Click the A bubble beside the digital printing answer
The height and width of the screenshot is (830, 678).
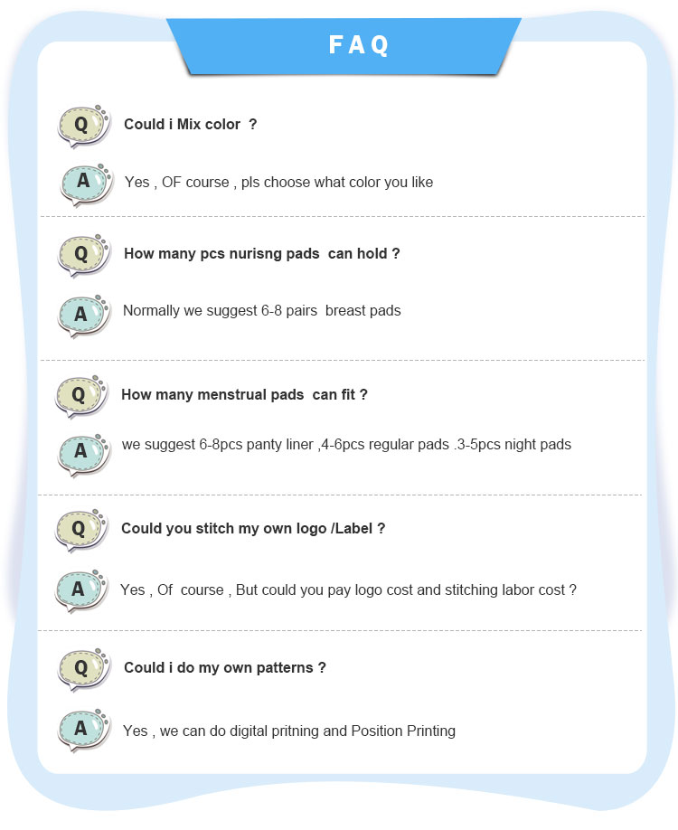tap(83, 729)
